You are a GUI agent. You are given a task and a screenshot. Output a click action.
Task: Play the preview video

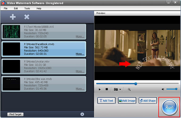(x=100, y=89)
